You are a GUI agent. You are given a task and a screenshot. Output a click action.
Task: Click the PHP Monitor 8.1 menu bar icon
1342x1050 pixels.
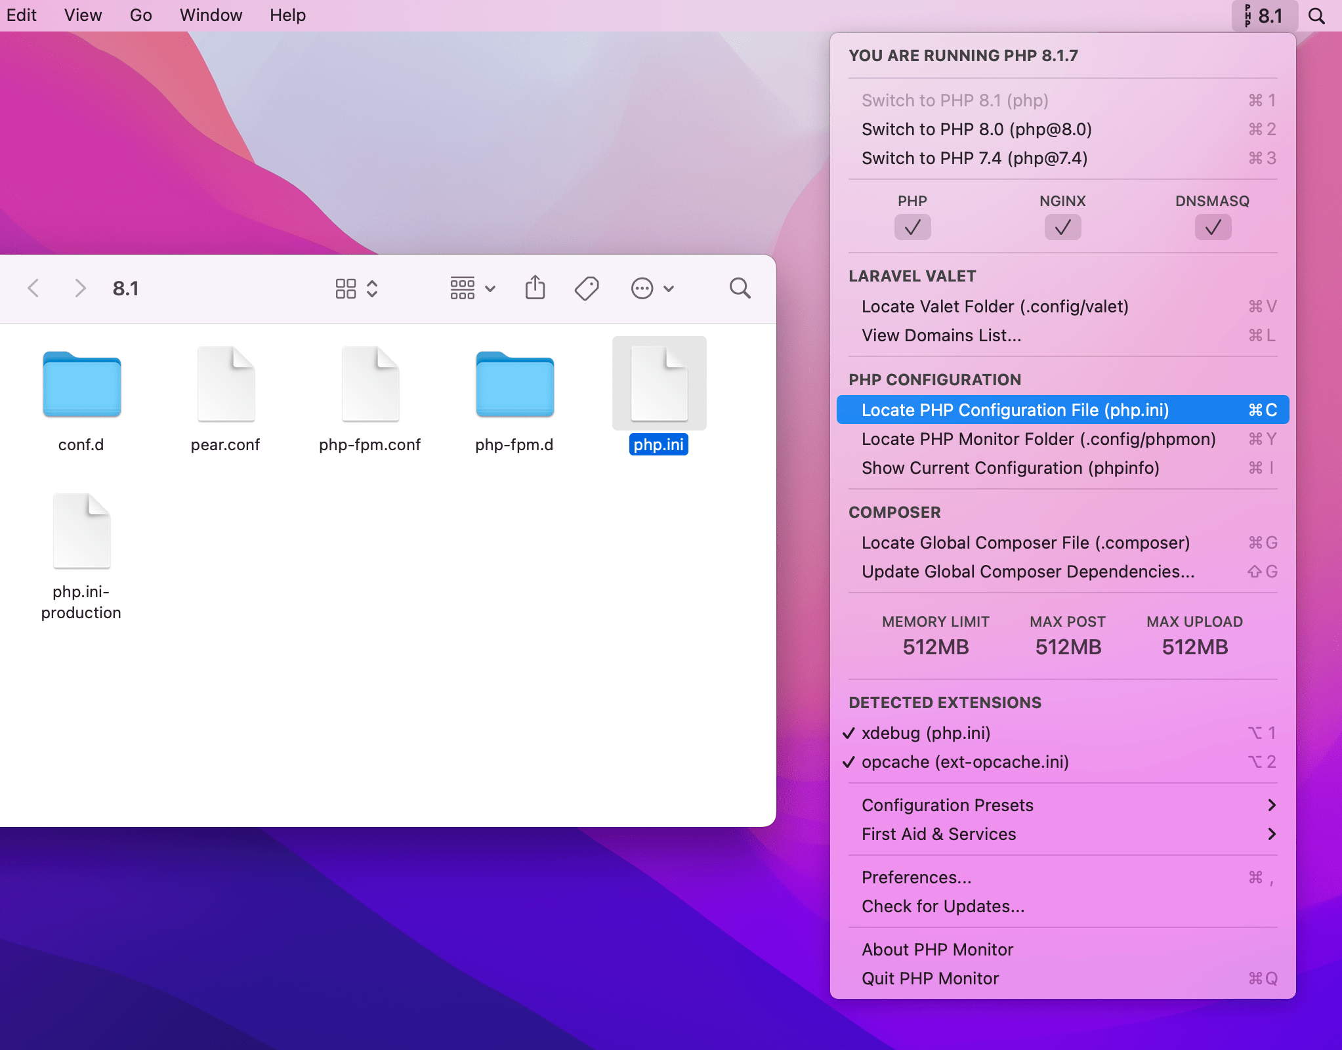(x=1263, y=16)
